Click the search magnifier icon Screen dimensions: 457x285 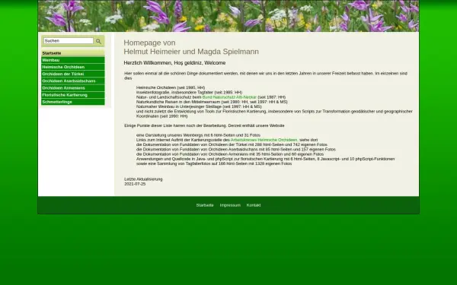pos(98,41)
